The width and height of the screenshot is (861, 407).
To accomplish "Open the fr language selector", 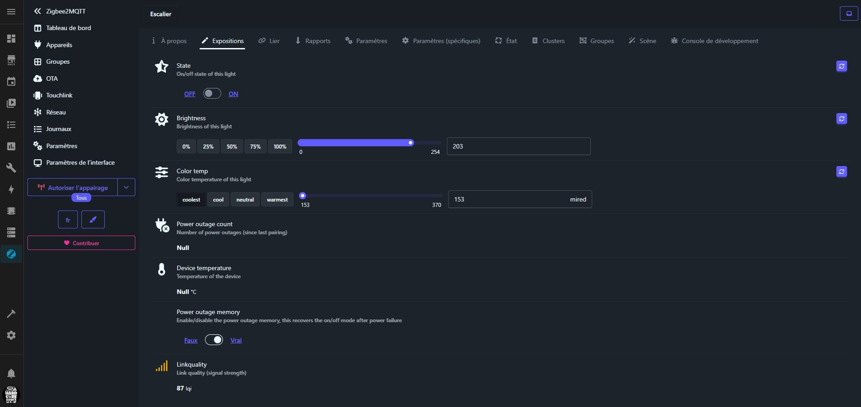I will pos(68,220).
